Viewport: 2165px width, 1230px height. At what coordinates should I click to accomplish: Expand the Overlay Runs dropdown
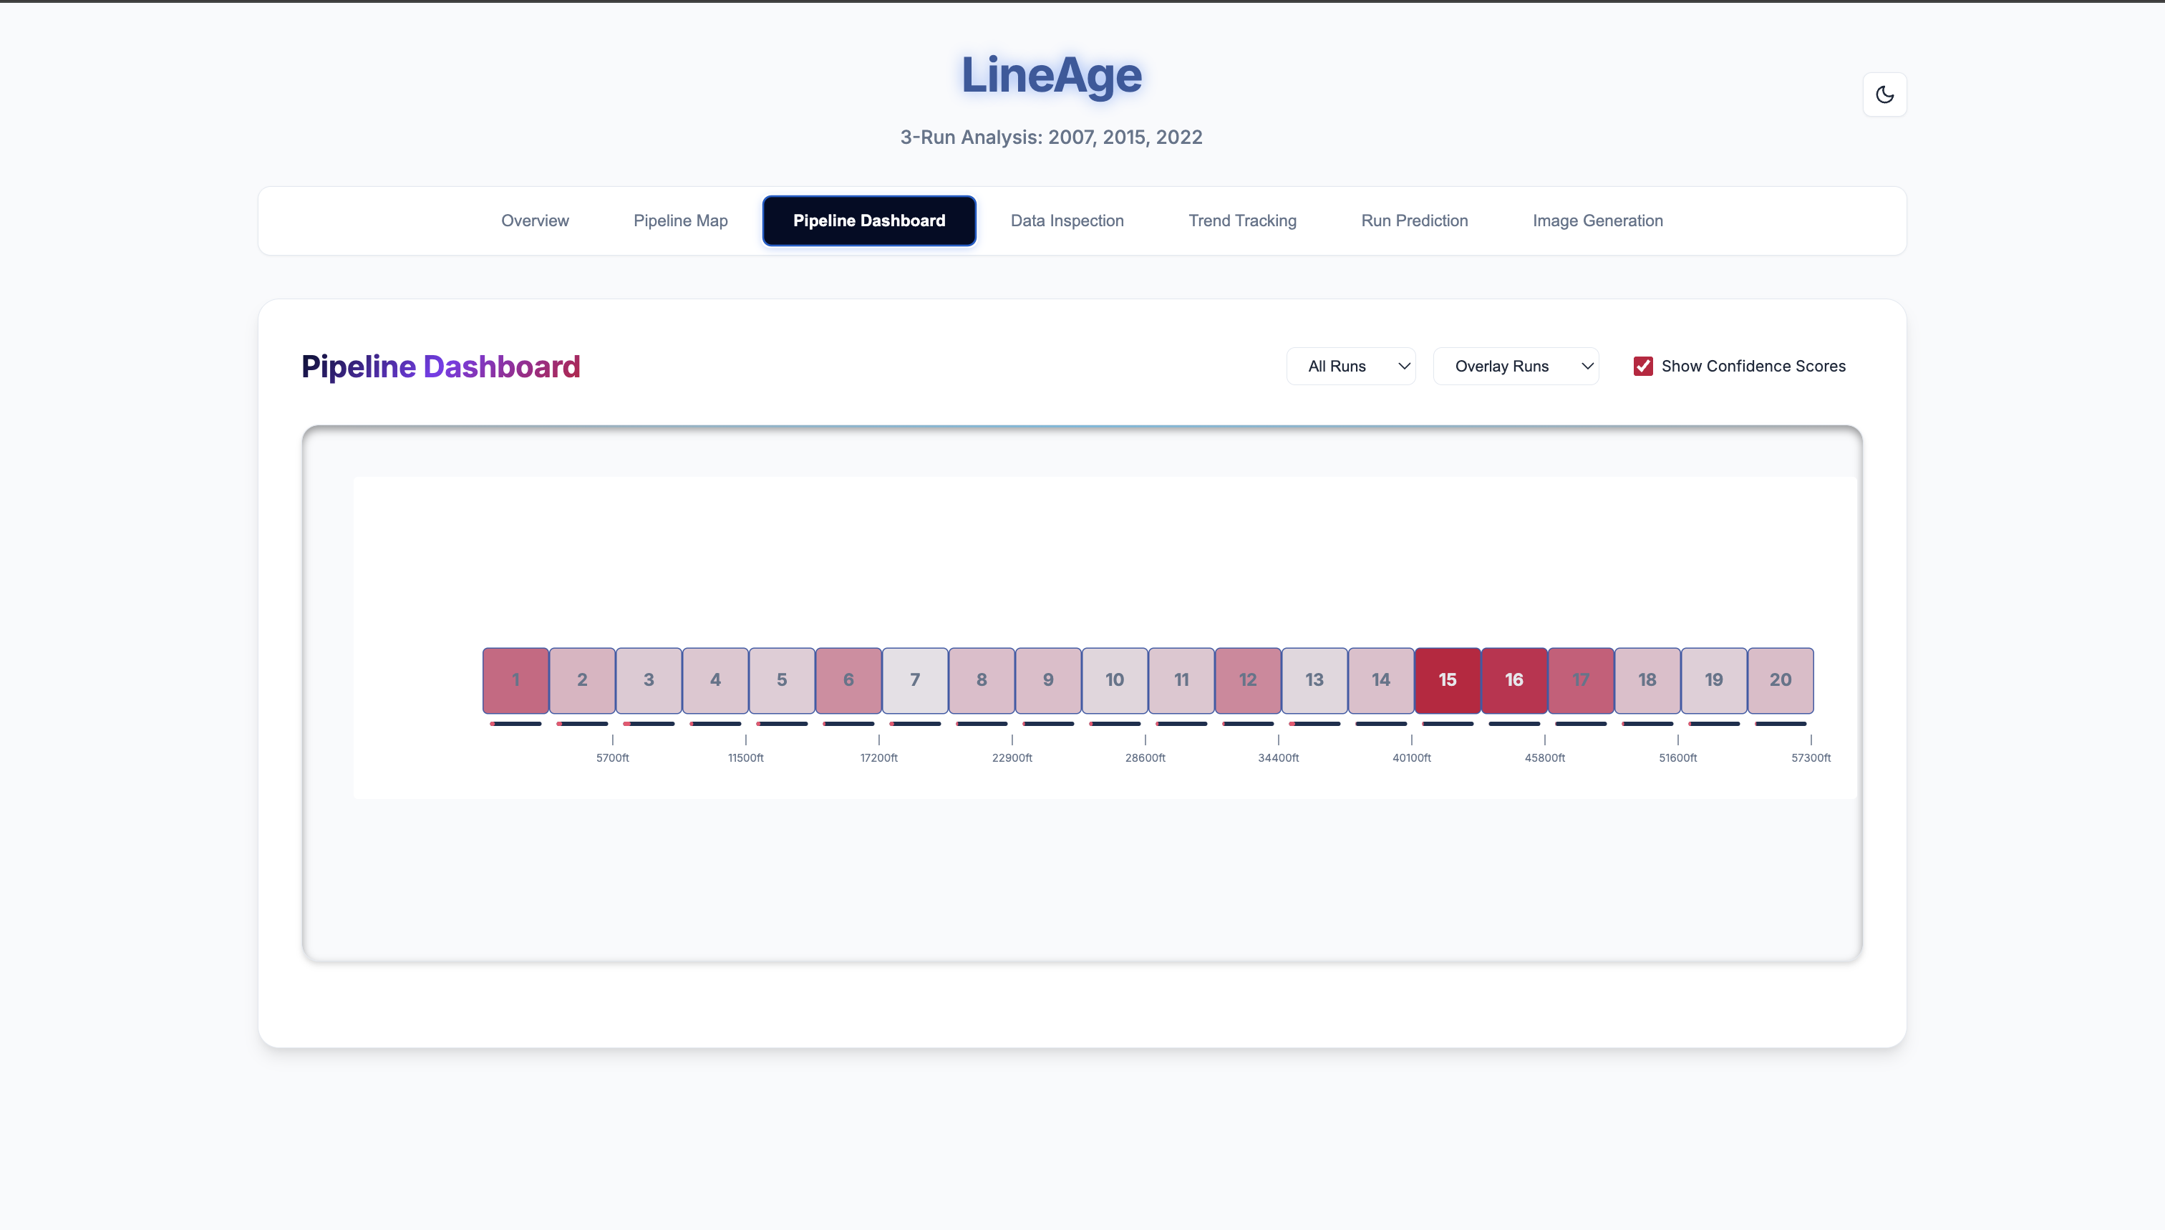[x=1515, y=366]
